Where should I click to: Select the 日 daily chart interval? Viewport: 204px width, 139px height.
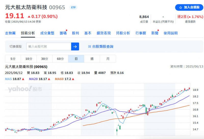[x=76, y=59]
